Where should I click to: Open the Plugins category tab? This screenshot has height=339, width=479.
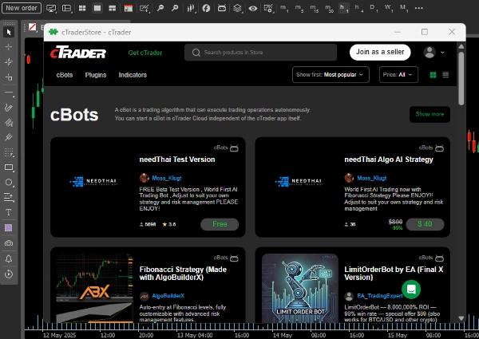[x=96, y=75]
